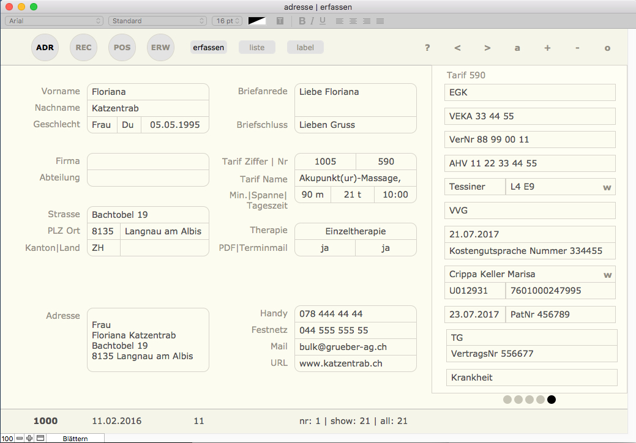Viewport: 636px width, 443px height.
Task: Open the ERW module circle button
Action: (161, 48)
